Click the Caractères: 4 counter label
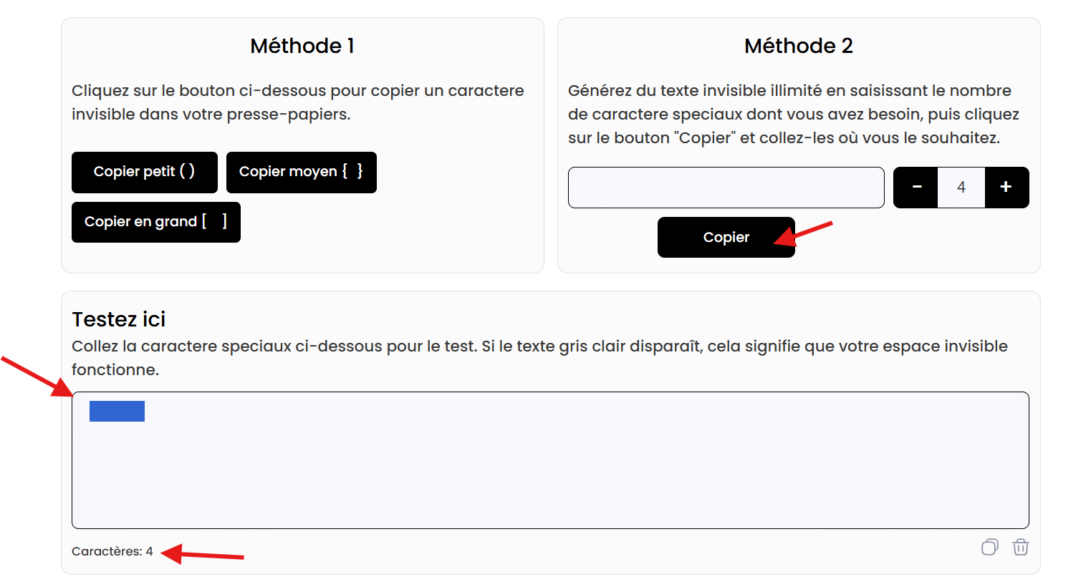 tap(112, 551)
